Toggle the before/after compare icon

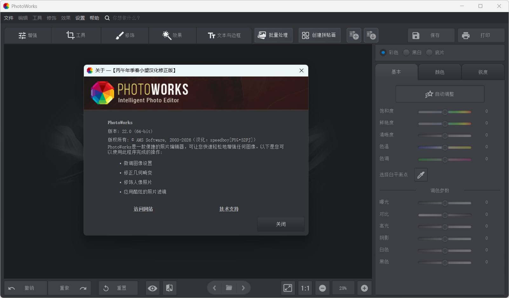point(169,288)
